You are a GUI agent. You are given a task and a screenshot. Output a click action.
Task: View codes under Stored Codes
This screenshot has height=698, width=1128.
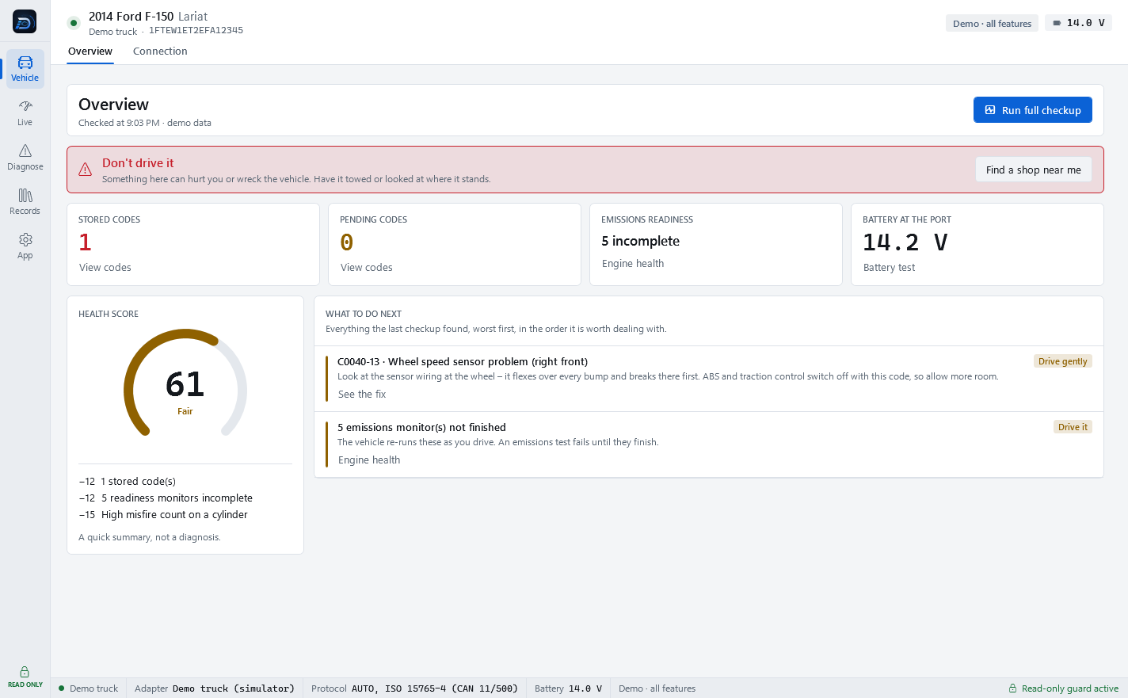coord(105,268)
